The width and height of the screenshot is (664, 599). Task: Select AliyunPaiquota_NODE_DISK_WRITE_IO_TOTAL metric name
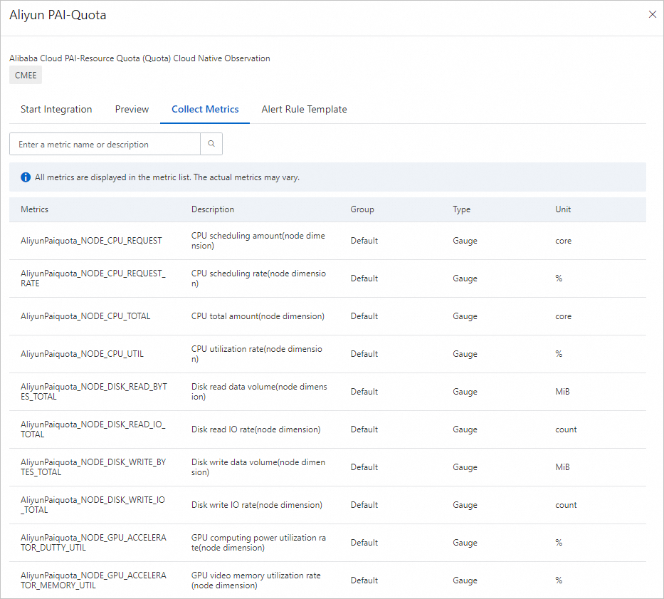pos(93,505)
